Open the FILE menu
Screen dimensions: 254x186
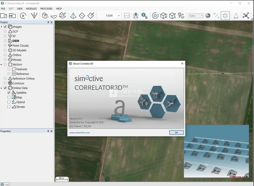pyautogui.click(x=3, y=9)
